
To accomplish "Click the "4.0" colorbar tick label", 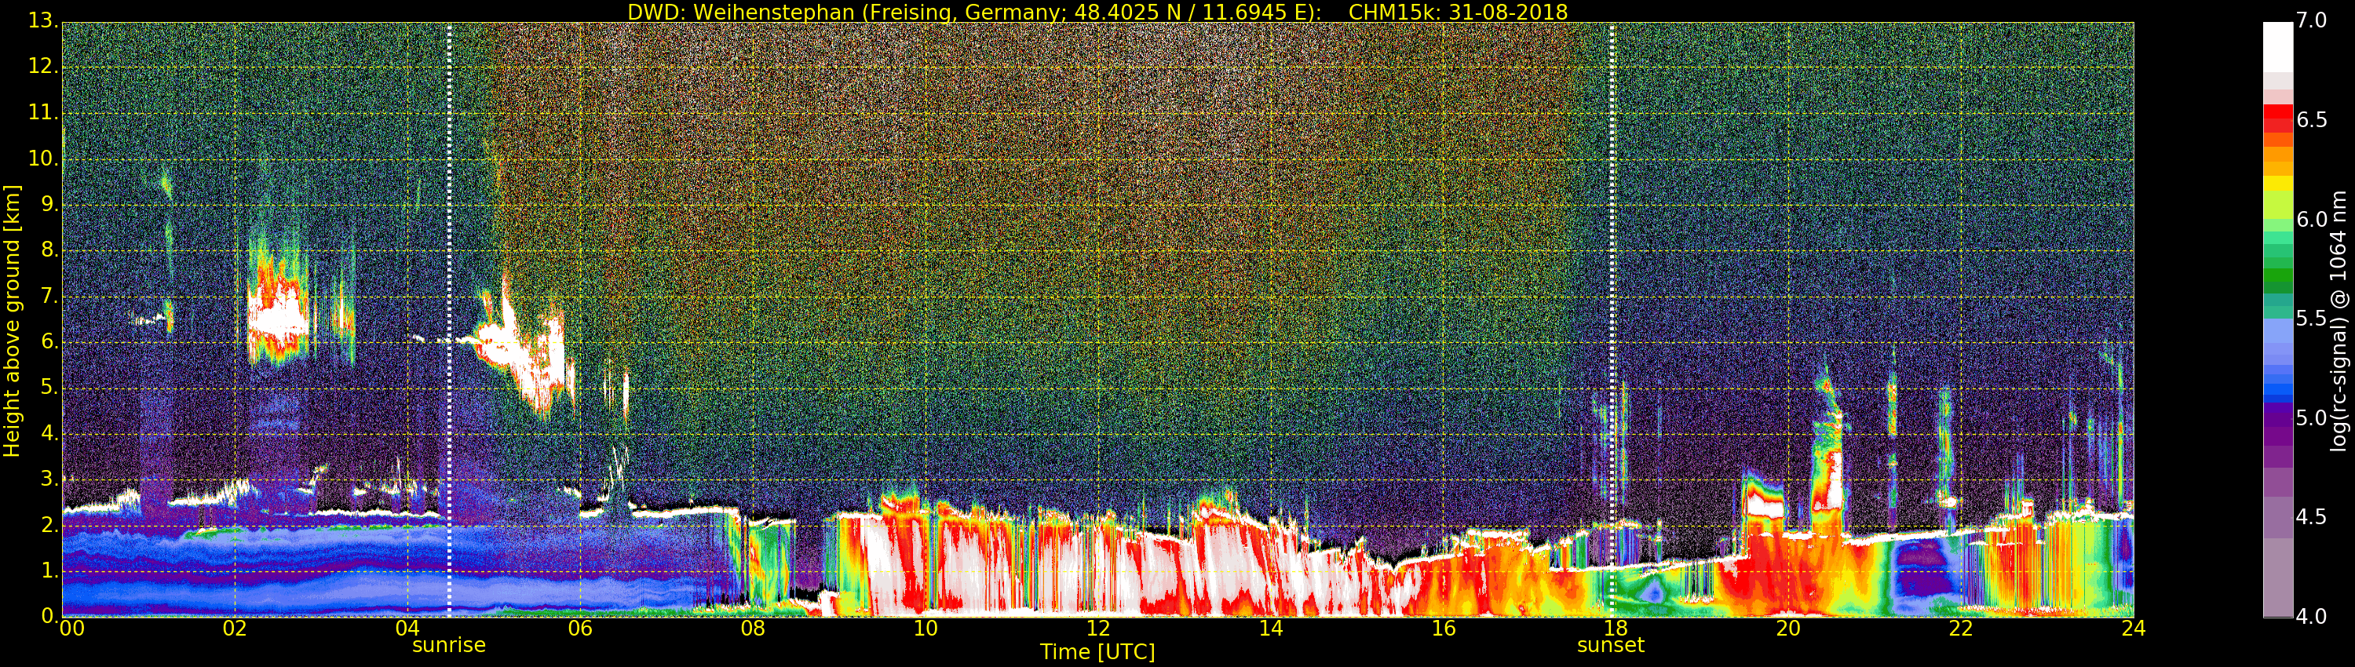I will click(2311, 617).
